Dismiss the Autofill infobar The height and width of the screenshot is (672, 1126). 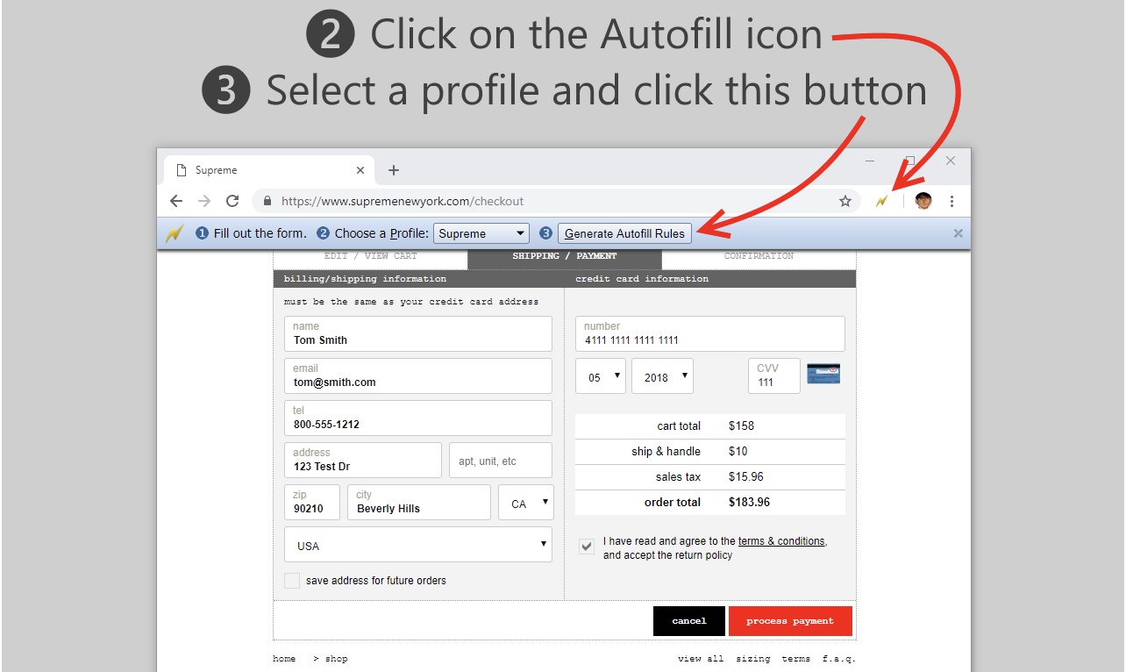[959, 233]
